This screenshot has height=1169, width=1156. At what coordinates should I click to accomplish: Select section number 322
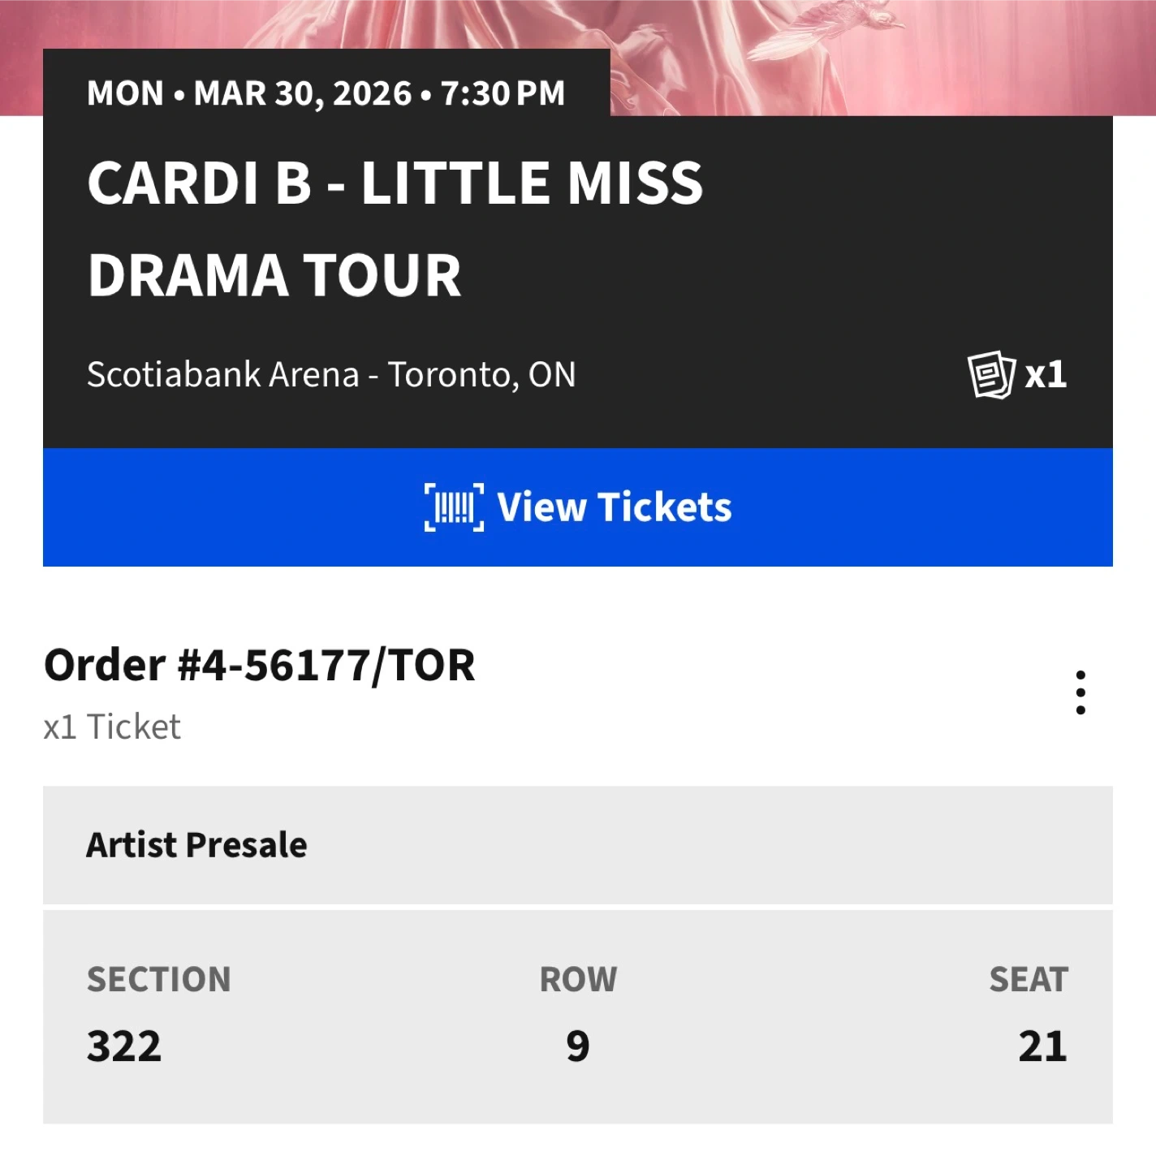tap(124, 1046)
